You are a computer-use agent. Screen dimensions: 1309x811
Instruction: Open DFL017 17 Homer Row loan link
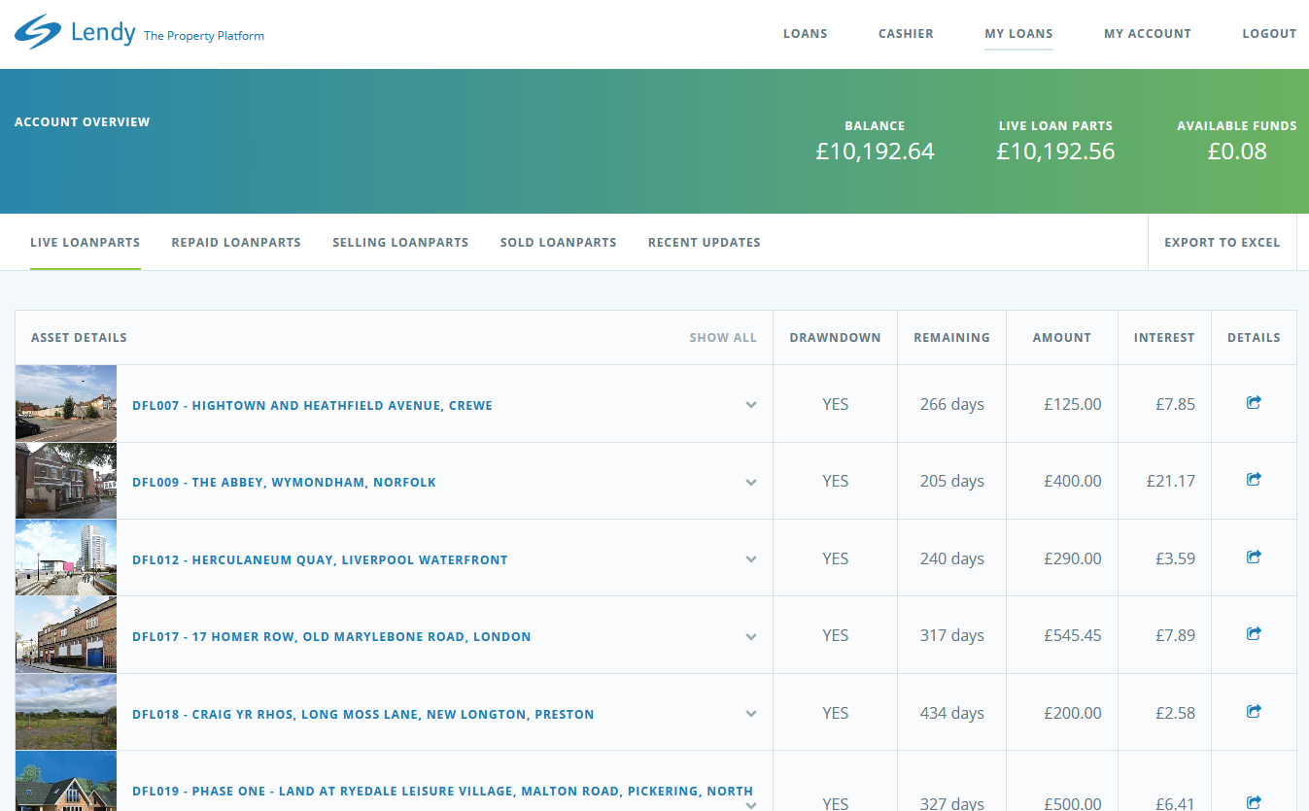(331, 637)
